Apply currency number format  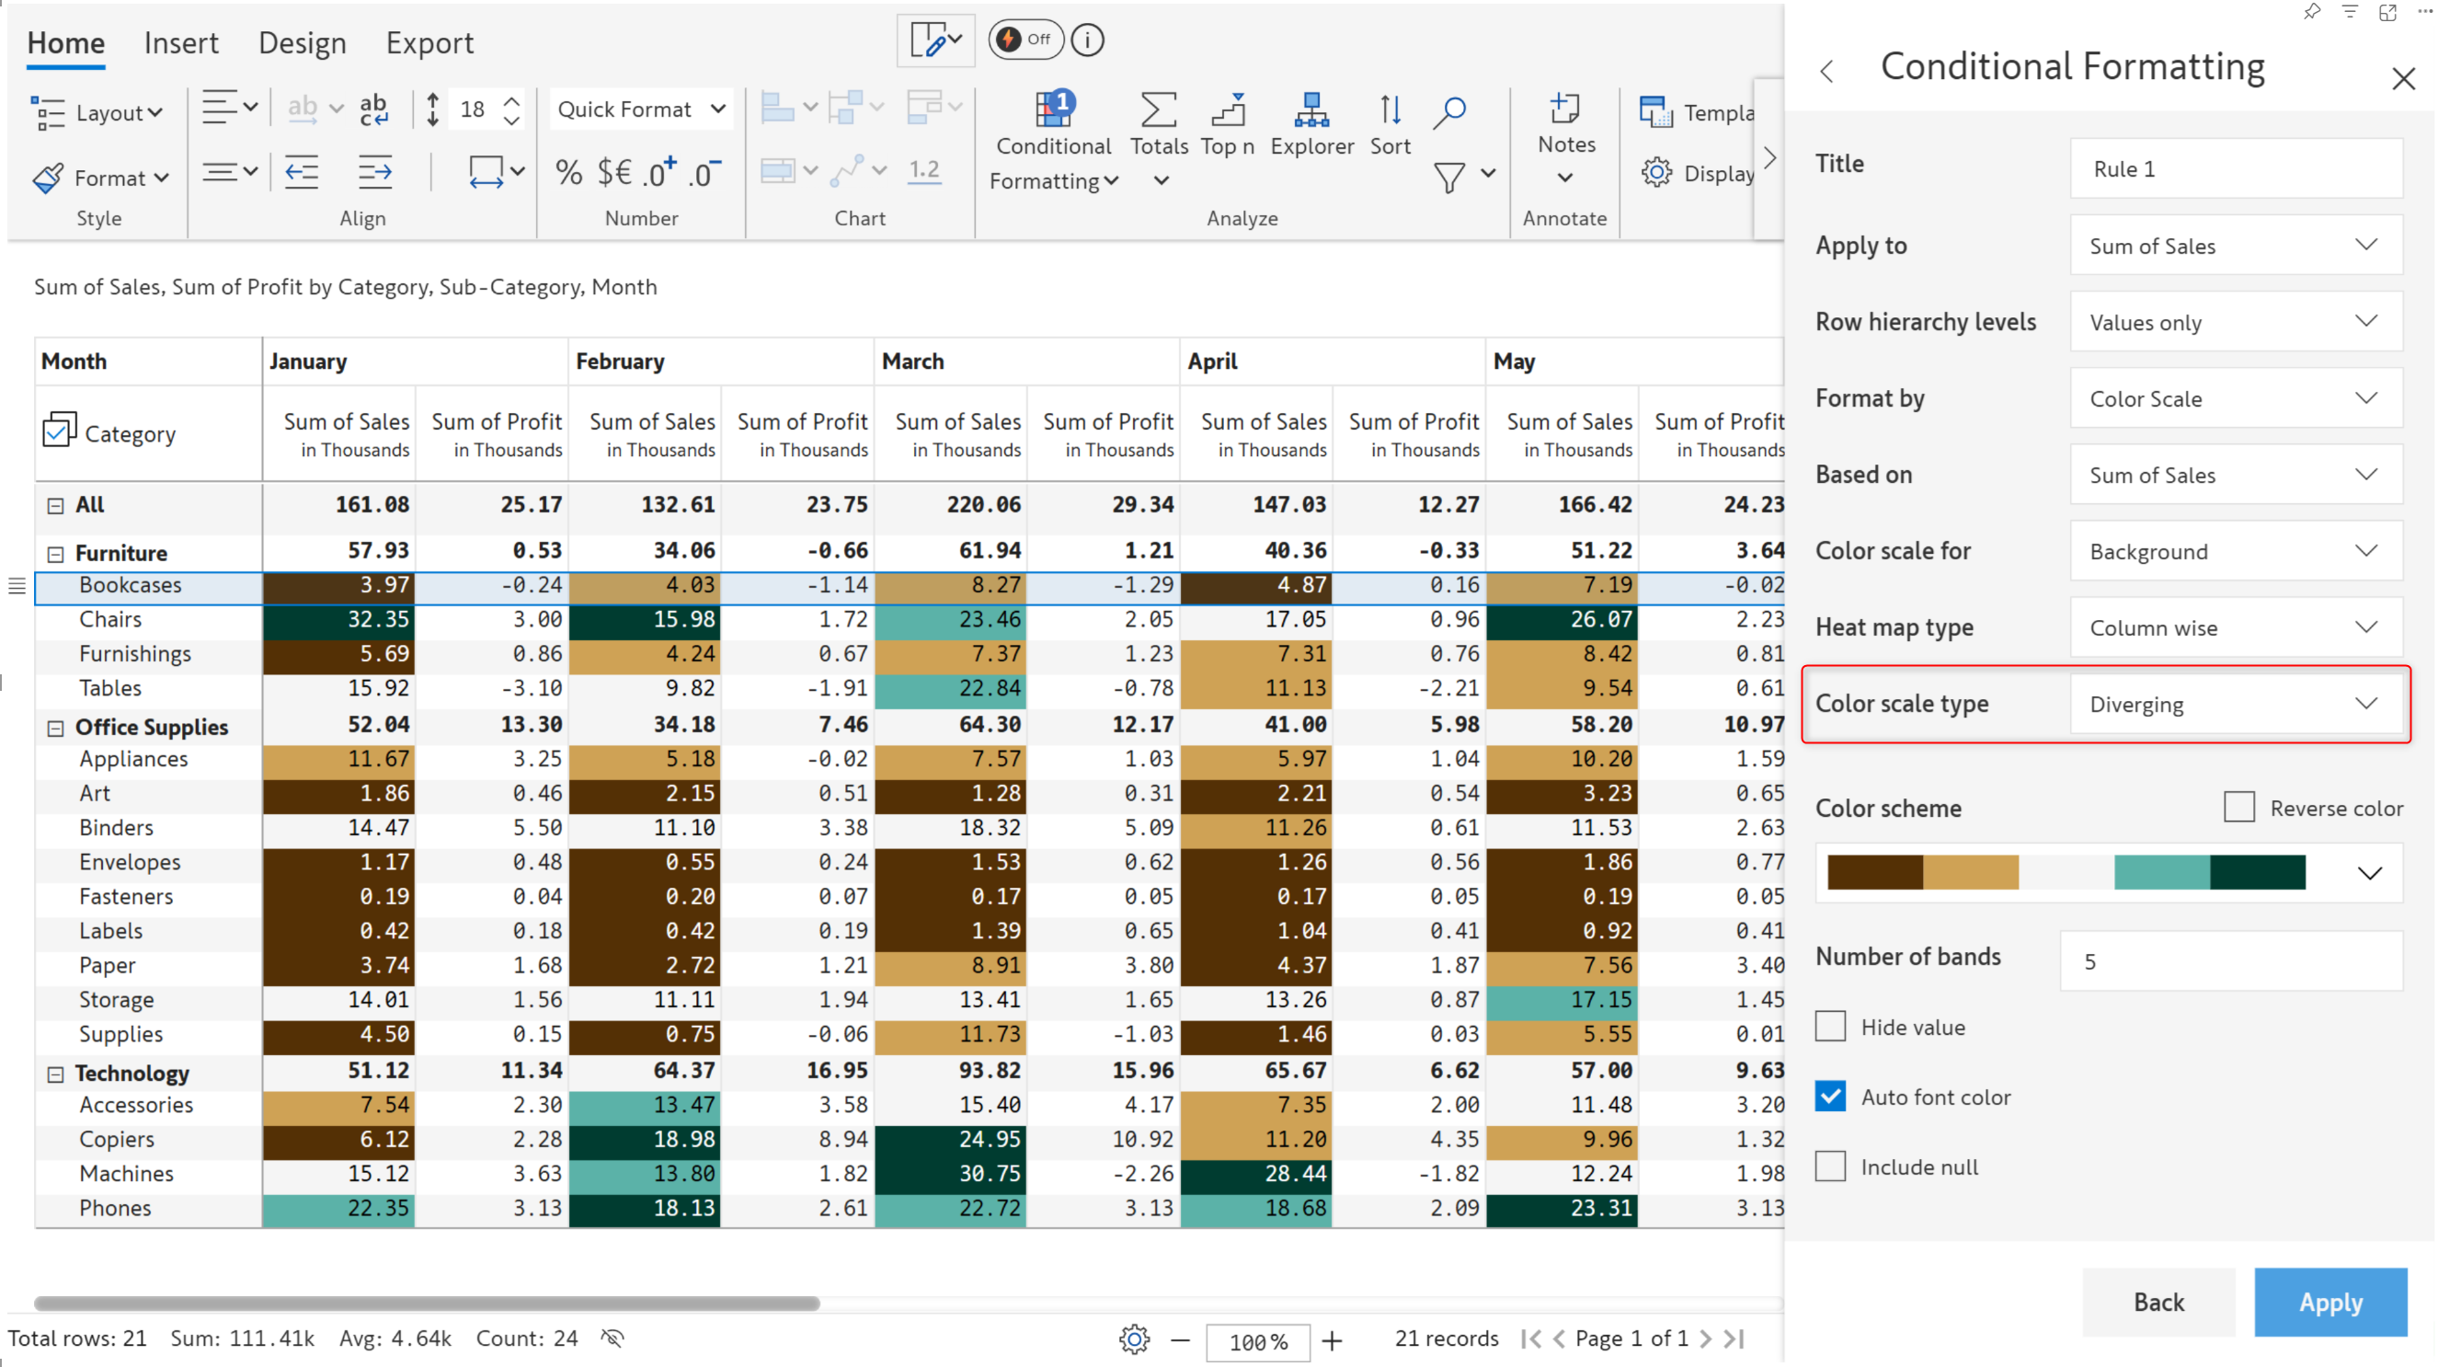(614, 172)
